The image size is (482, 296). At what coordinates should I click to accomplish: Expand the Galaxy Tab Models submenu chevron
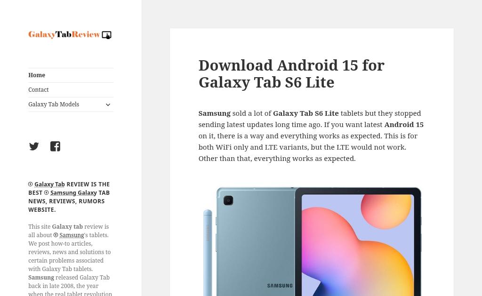tap(108, 104)
